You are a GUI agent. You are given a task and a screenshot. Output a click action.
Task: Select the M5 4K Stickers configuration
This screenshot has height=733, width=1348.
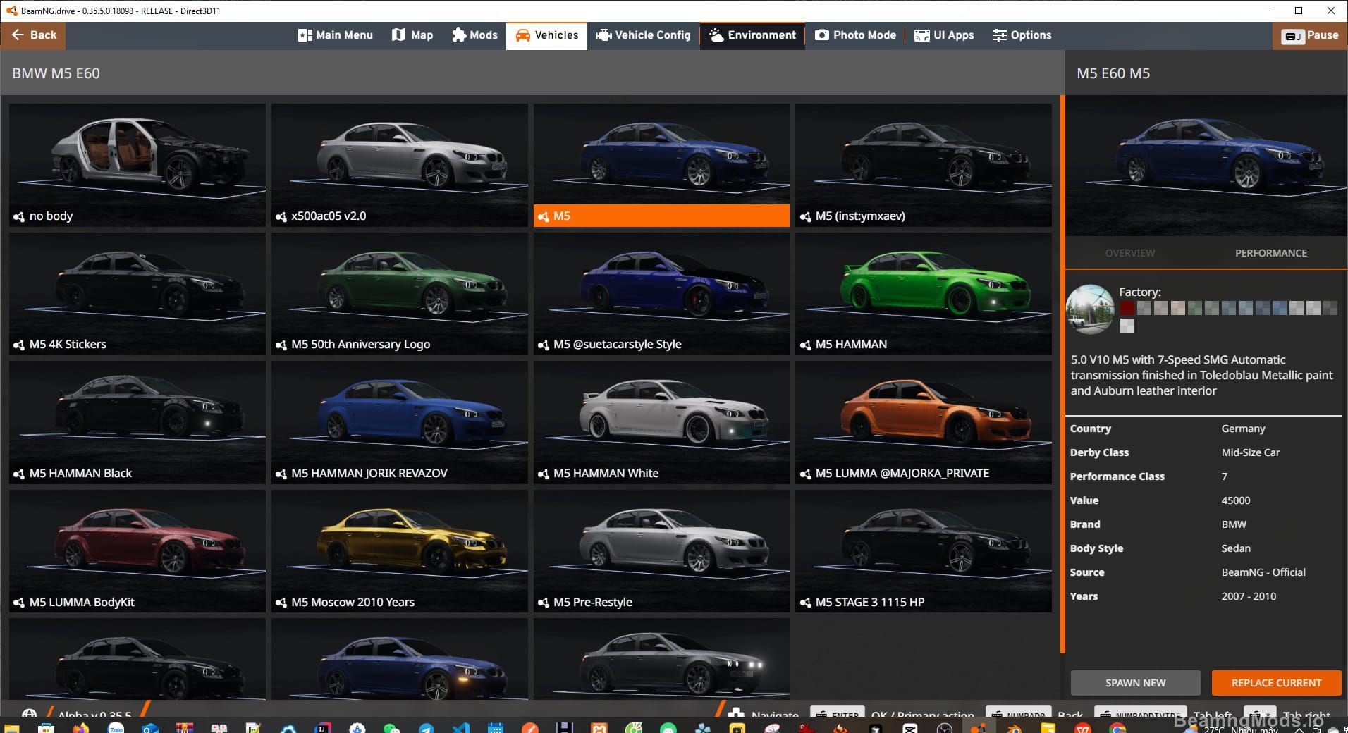pyautogui.click(x=137, y=294)
